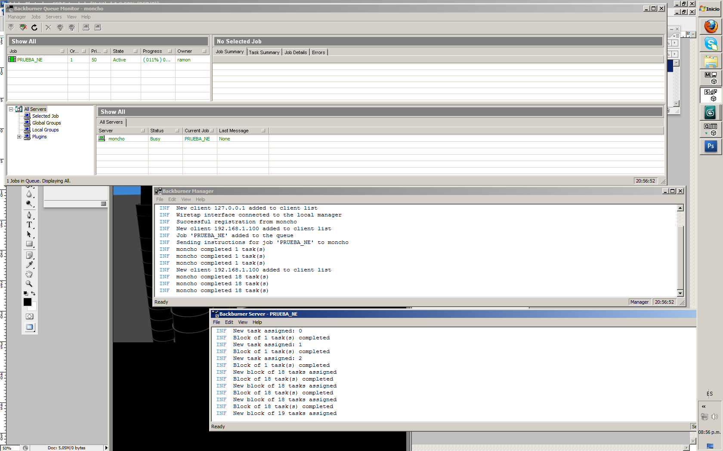Click the Connect to Manager toolbar icon
723x451 pixels.
click(x=11, y=27)
